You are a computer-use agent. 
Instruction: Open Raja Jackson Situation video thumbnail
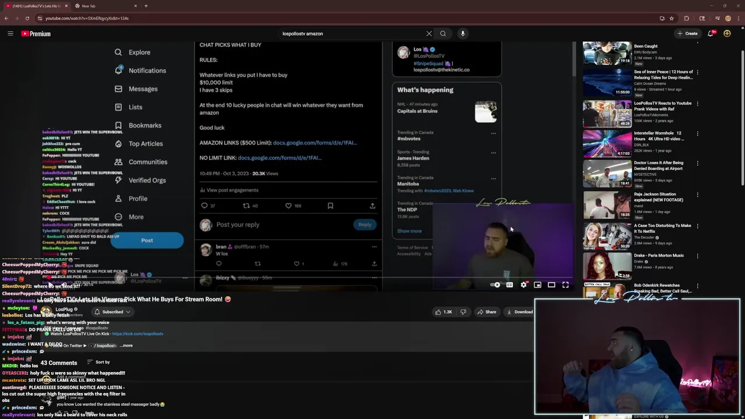coord(607,204)
